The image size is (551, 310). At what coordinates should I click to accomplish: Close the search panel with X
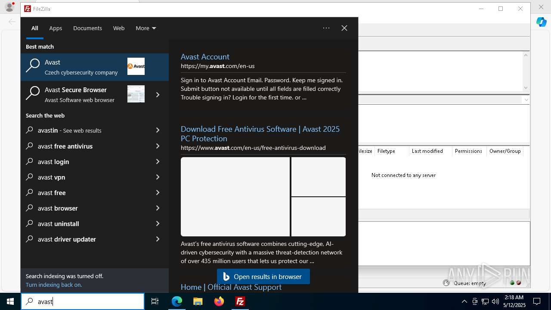tap(344, 28)
